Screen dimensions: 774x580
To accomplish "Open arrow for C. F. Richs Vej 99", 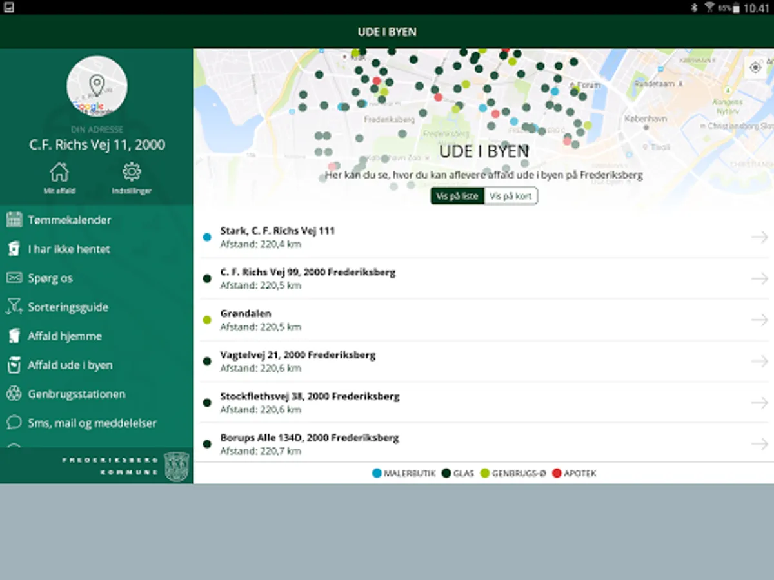I will (759, 278).
